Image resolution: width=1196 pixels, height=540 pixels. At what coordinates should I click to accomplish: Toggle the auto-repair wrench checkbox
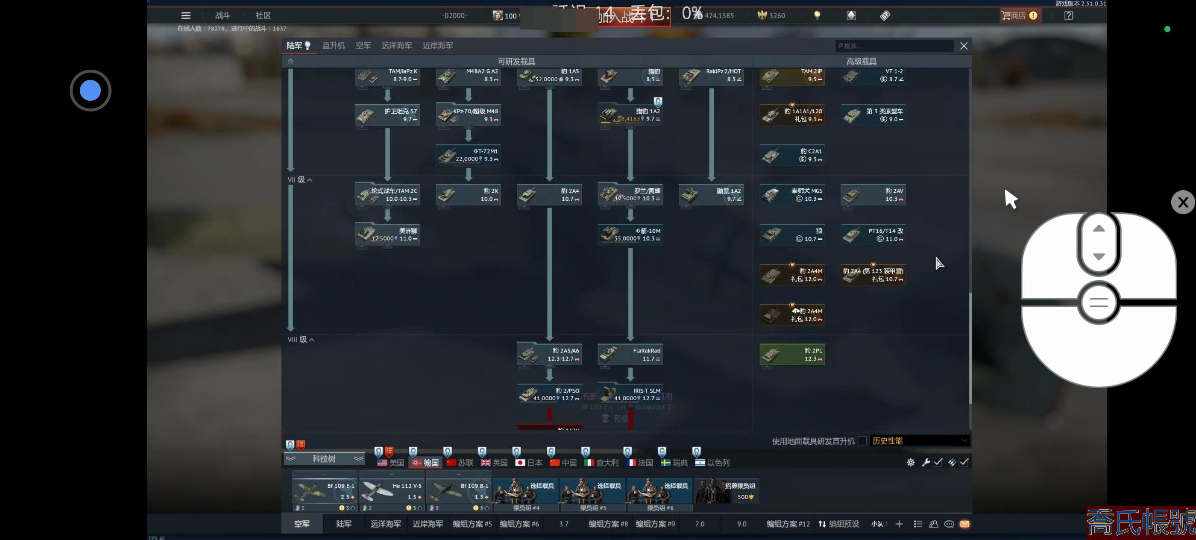coord(938,462)
